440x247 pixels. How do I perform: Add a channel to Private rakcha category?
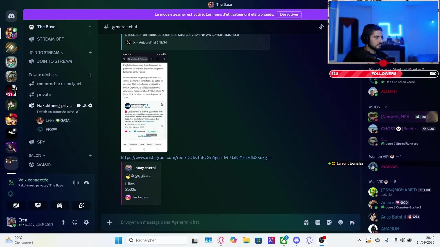[90, 75]
